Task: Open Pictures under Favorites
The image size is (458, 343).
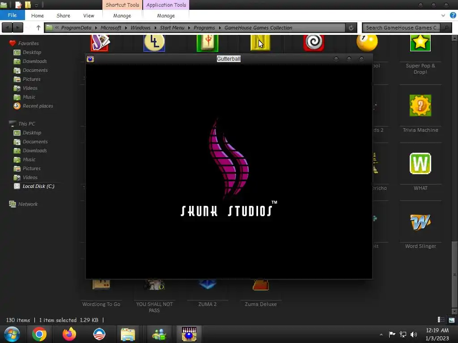Action: pos(32,79)
